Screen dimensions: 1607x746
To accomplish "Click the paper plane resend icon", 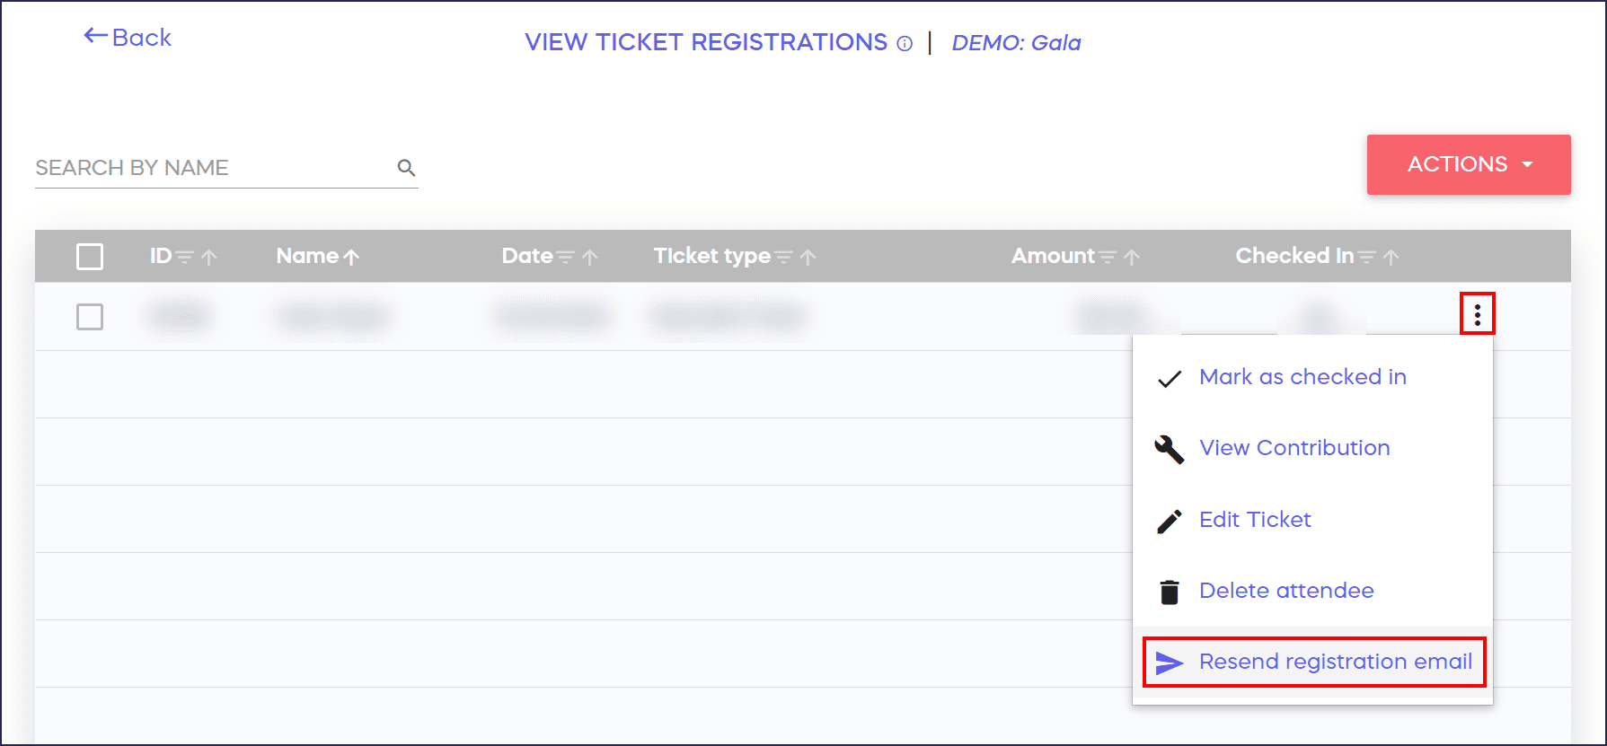I will 1169,663.
